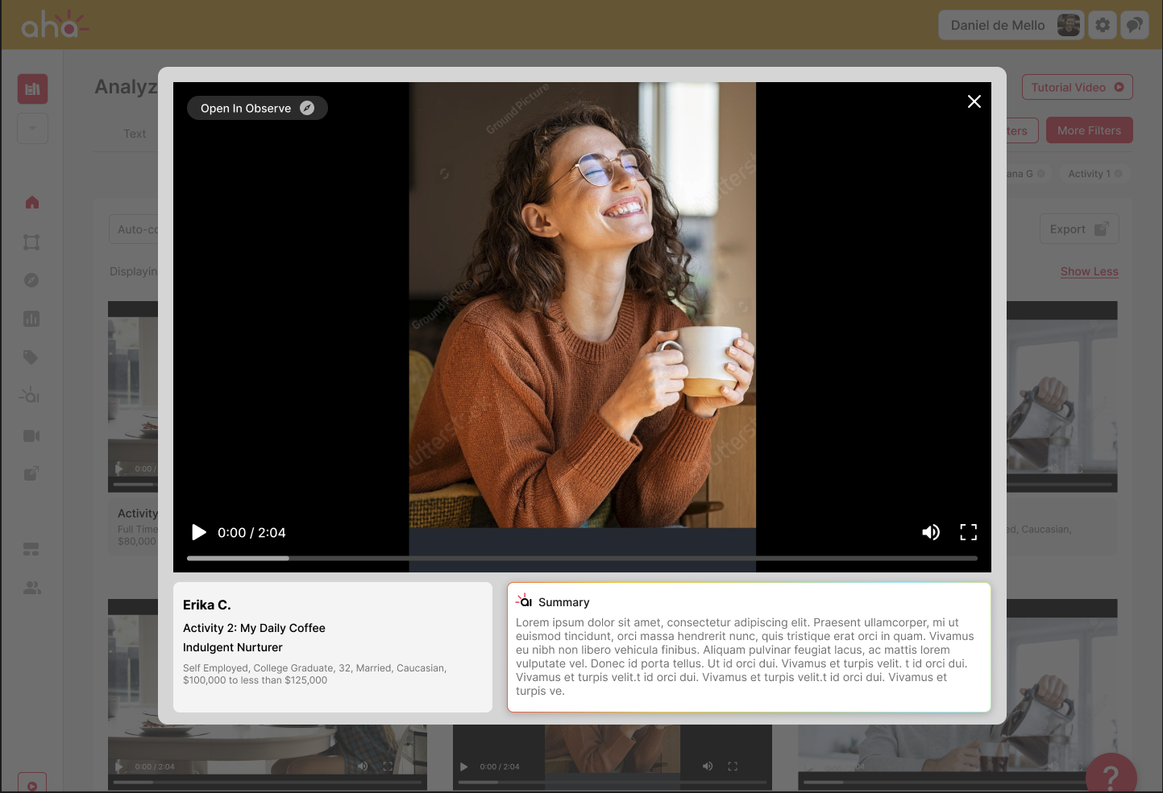Click the square frame icon in the sidebar

(x=31, y=242)
